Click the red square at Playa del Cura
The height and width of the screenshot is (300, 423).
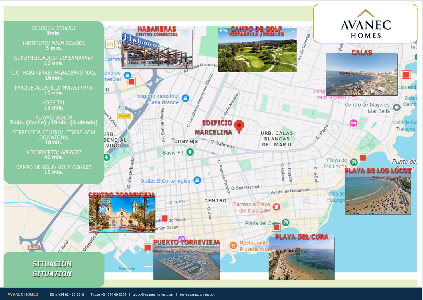click(x=276, y=227)
